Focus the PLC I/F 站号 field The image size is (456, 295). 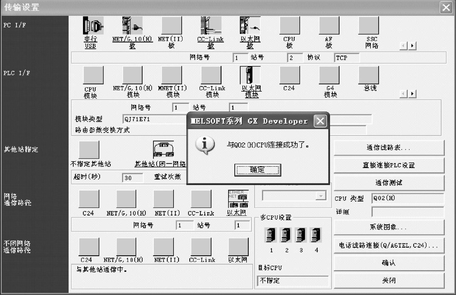tap(238, 108)
